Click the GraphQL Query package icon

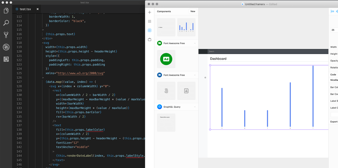point(159,107)
